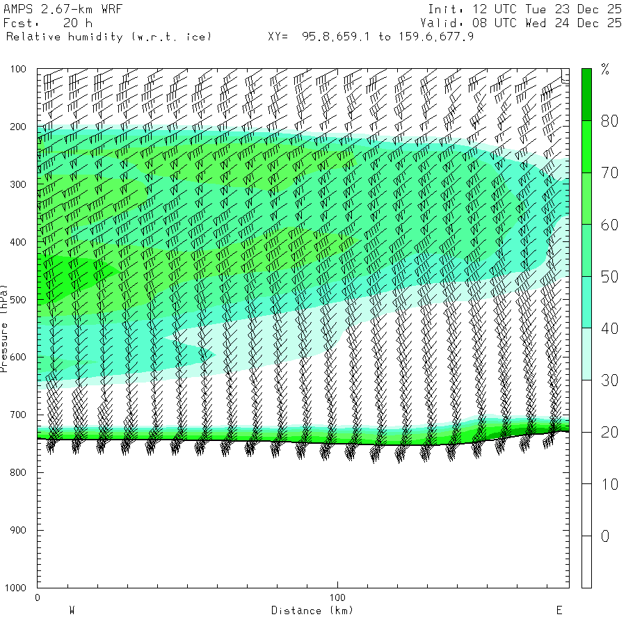Select the XY coordinates text "95.8,659.1 to 159.6,677.9"
The width and height of the screenshot is (626, 626).
[x=387, y=37]
